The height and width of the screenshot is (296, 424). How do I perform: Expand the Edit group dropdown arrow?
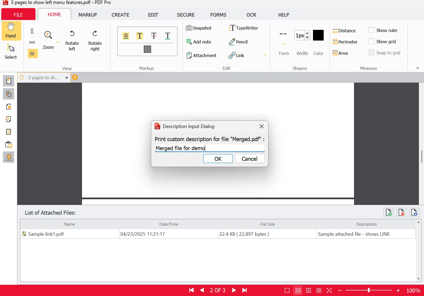pos(265,55)
